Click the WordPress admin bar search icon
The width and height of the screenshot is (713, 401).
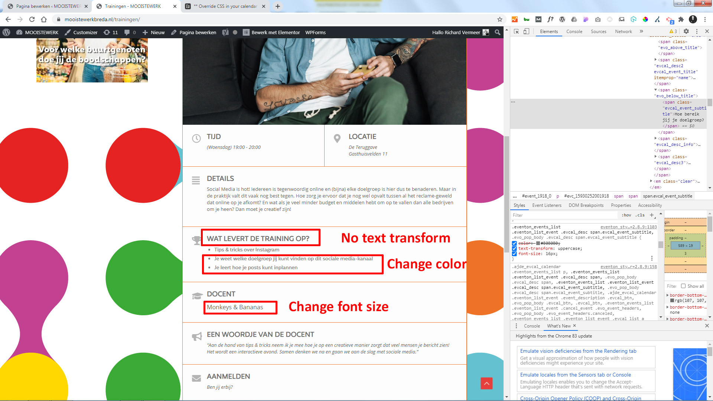pyautogui.click(x=498, y=32)
